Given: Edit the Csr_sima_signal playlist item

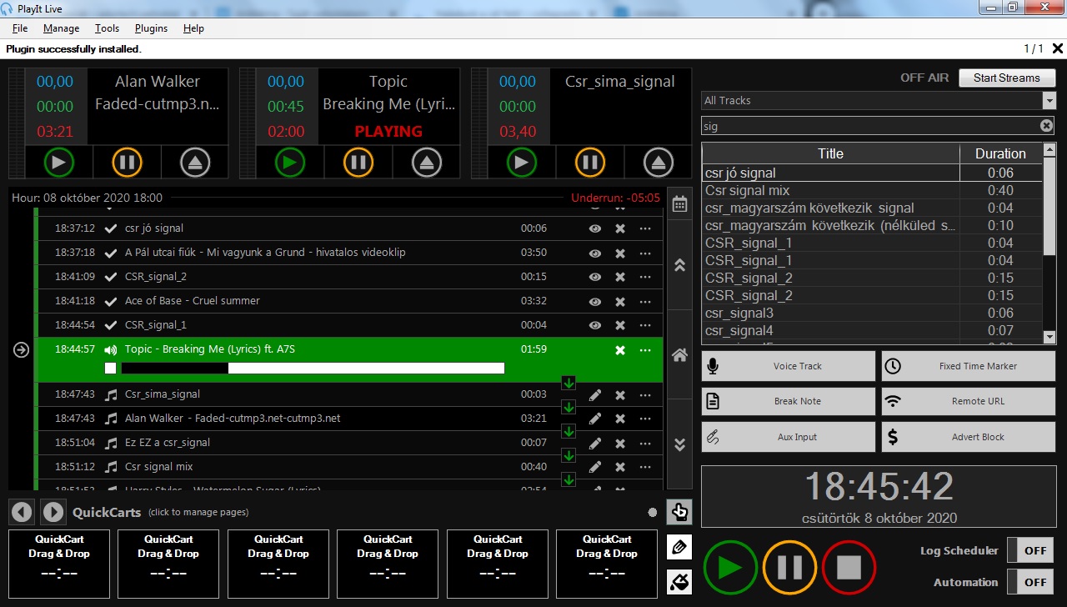Looking at the screenshot, I should click(595, 394).
